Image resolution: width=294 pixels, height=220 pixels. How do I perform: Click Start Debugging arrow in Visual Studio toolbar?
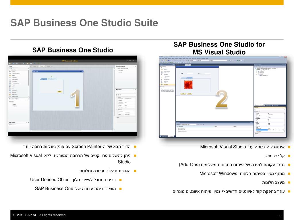[188, 60]
